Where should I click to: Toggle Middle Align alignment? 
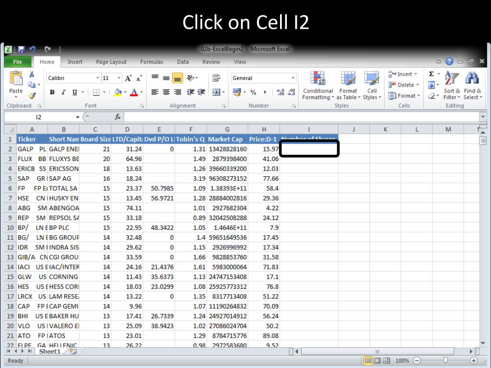[166, 78]
